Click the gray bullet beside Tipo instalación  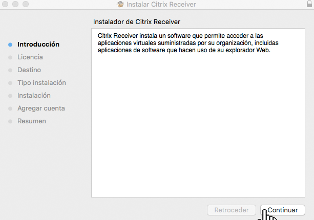[x=10, y=83]
